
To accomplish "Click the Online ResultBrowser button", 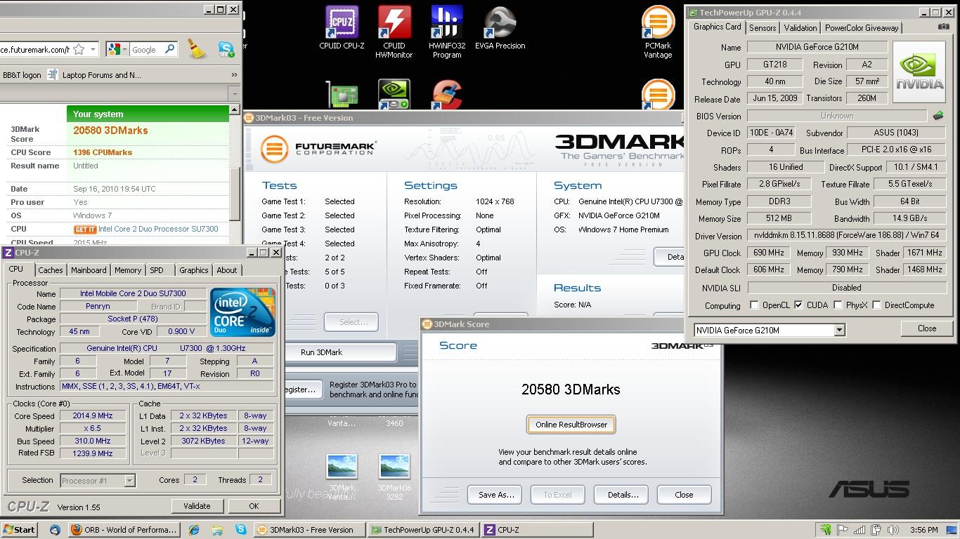I will coord(571,425).
